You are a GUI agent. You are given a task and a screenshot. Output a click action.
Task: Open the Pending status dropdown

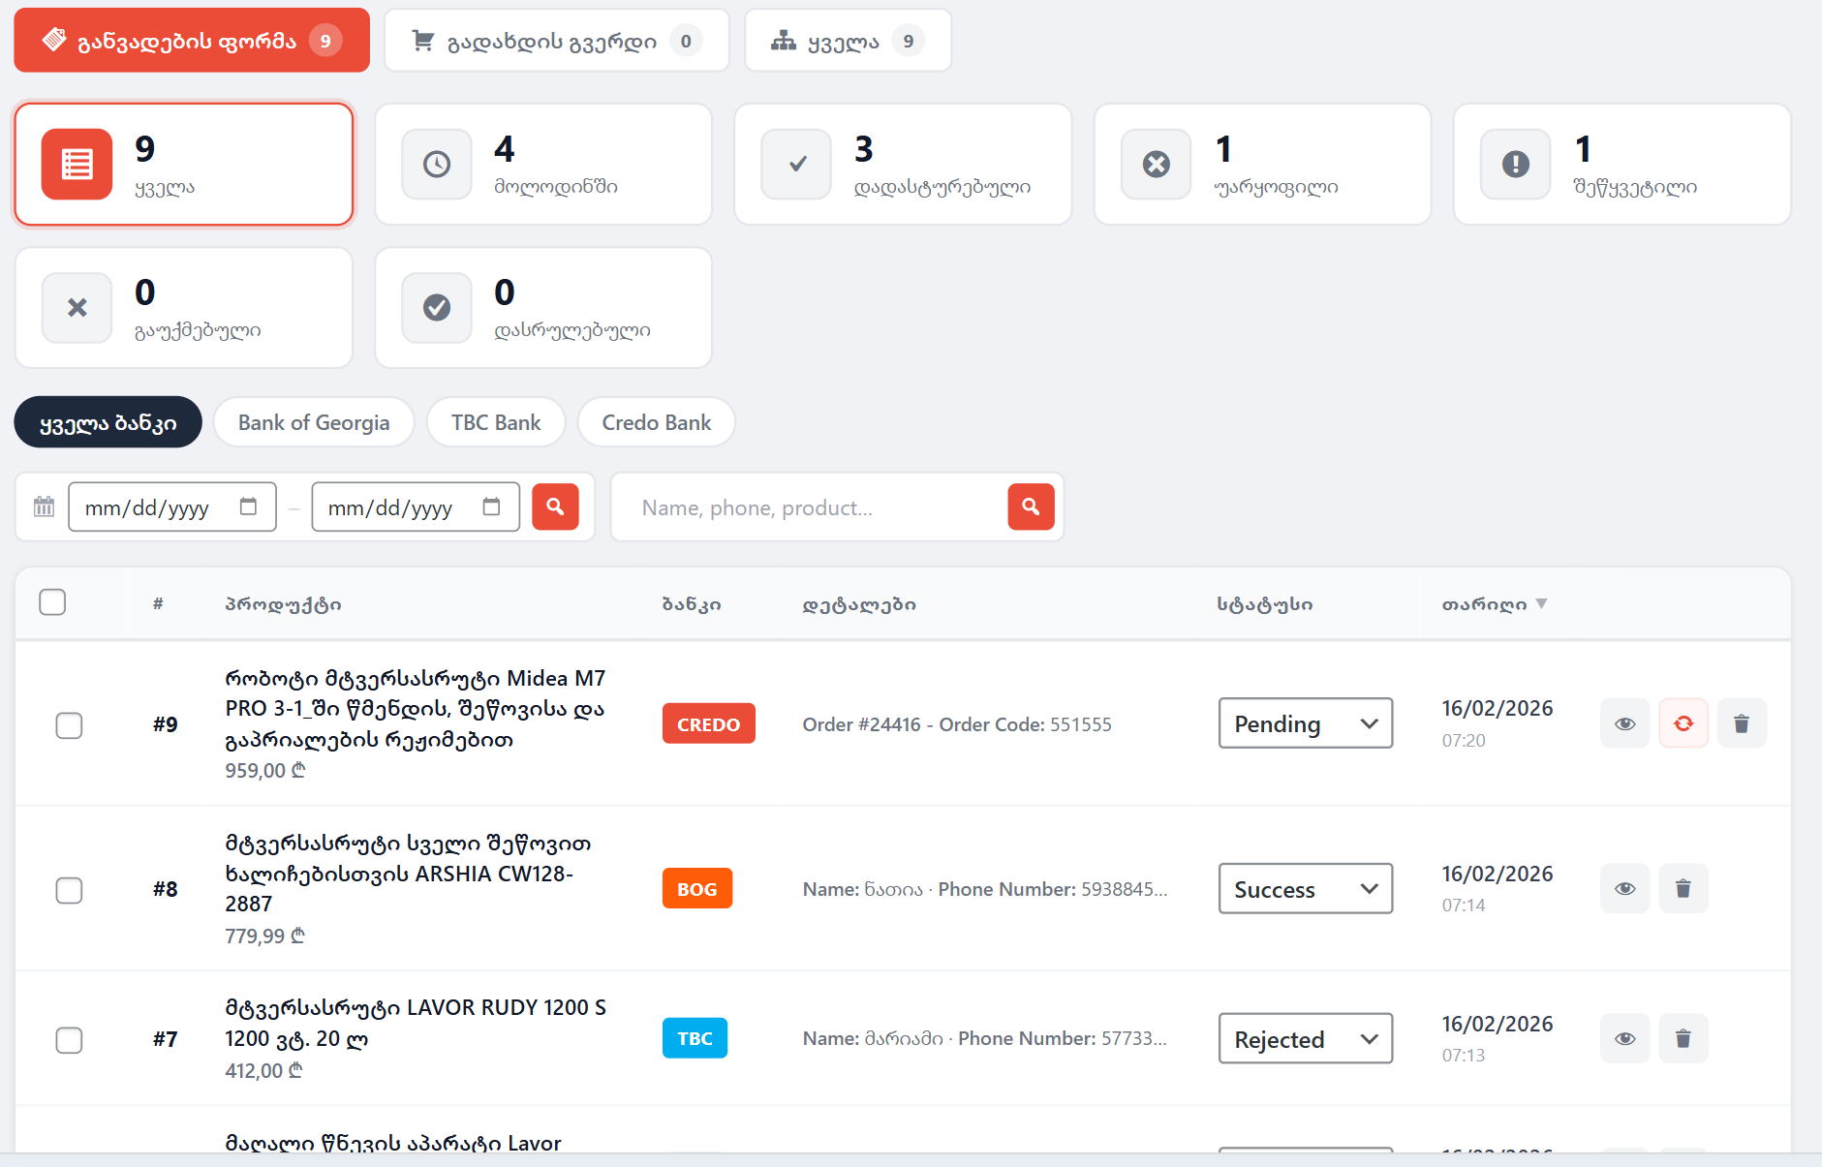click(x=1305, y=723)
